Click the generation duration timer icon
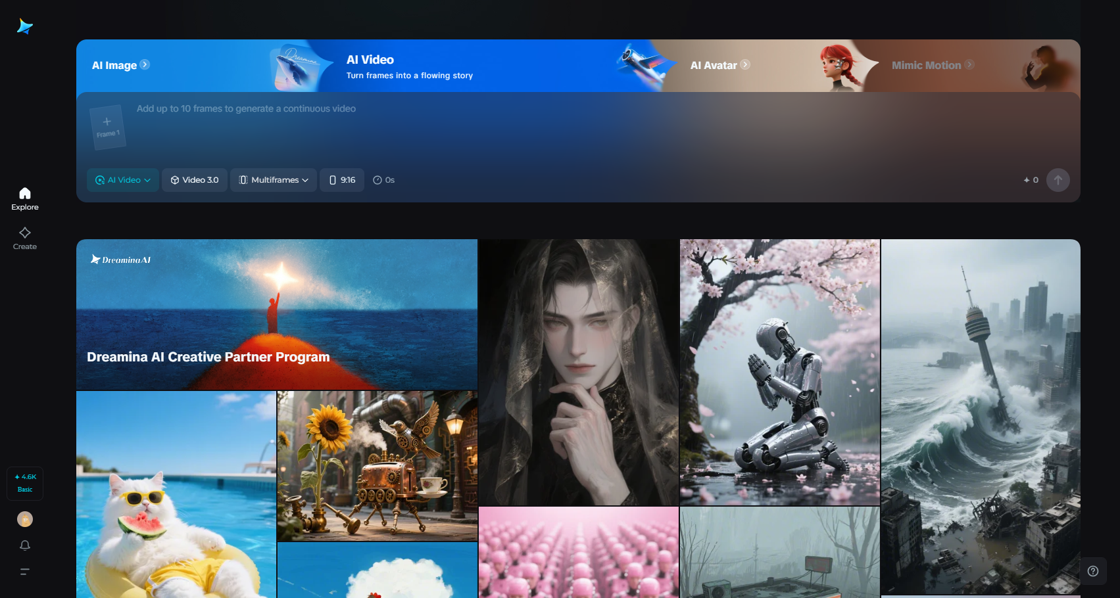This screenshot has height=598, width=1120. [x=377, y=179]
